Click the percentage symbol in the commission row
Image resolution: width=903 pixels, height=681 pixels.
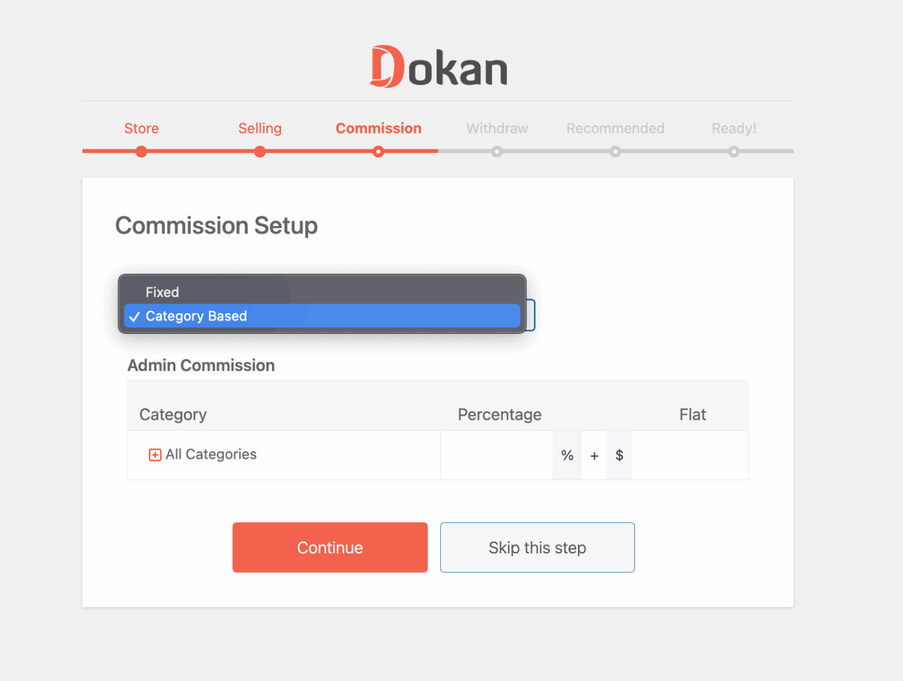tap(567, 455)
